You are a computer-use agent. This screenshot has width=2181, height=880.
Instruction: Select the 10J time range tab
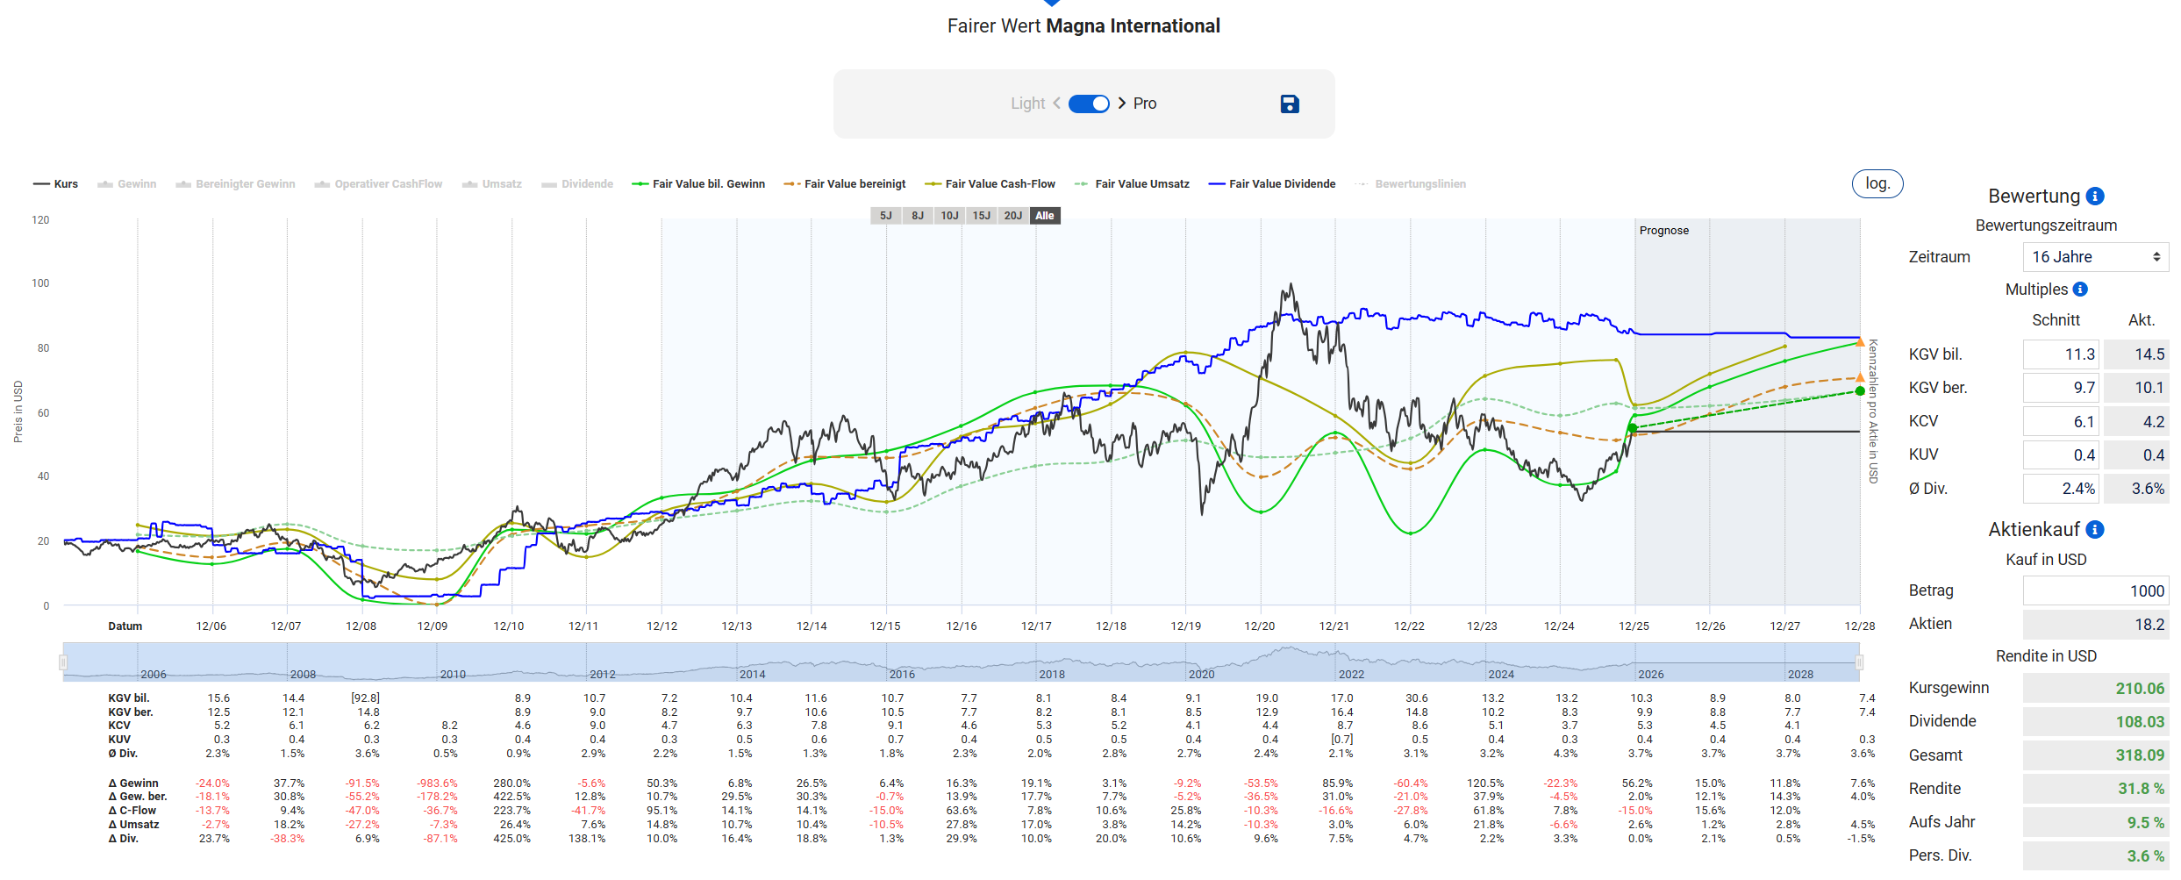[949, 216]
